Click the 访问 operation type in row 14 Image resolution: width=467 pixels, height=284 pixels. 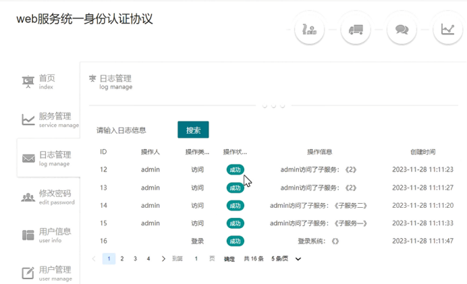pos(197,205)
